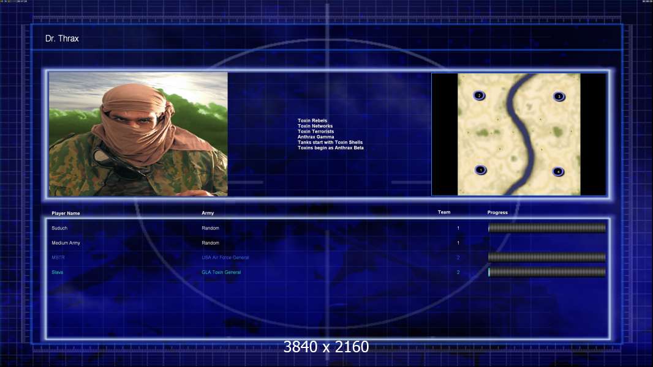This screenshot has width=653, height=367.
Task: Click Suduch's loading progress bar
Action: click(x=547, y=228)
